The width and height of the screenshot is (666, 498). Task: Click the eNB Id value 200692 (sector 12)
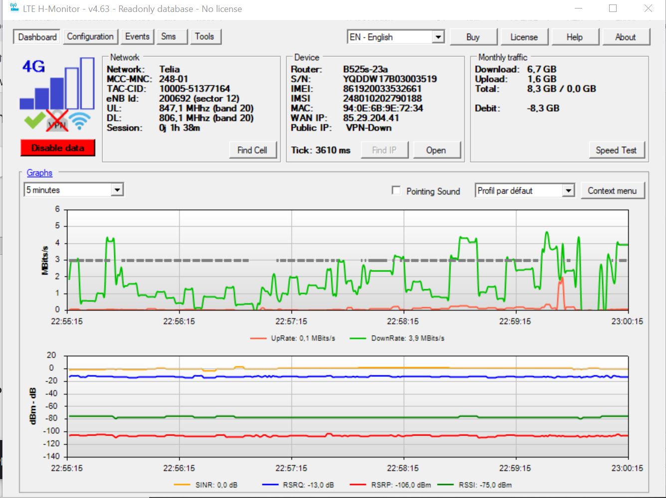(x=199, y=98)
